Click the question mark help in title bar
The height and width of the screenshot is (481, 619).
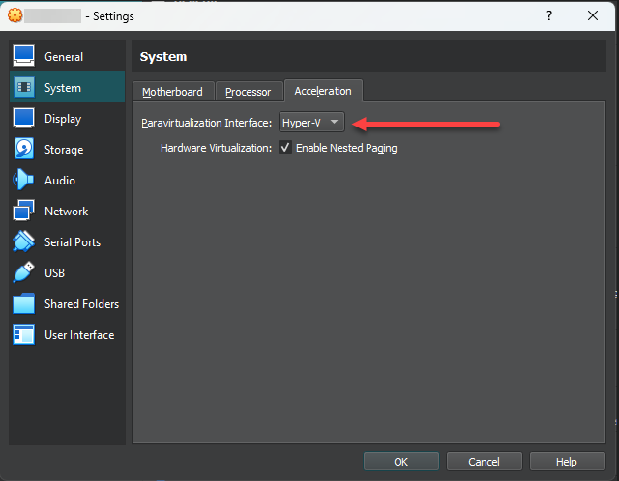tap(549, 15)
